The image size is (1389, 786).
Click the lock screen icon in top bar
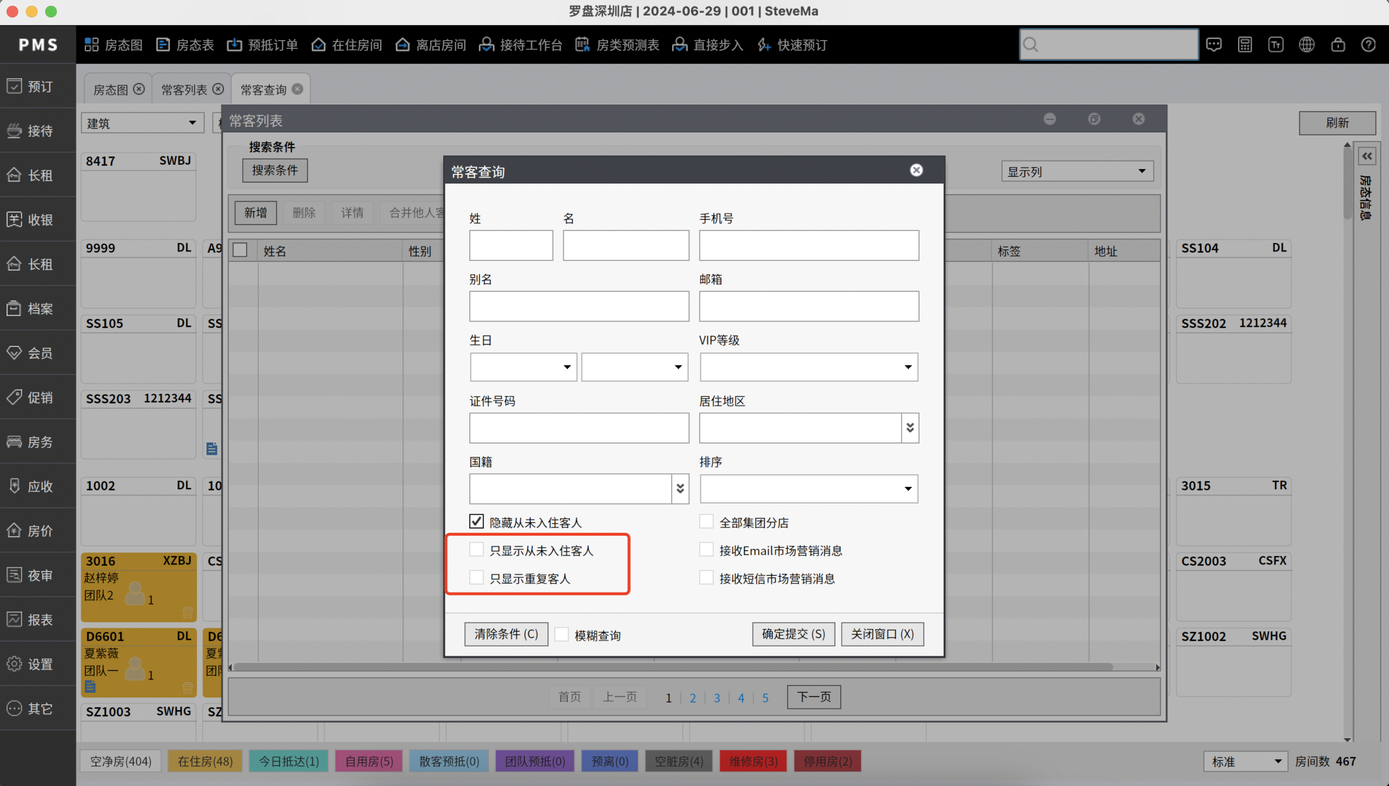click(x=1338, y=45)
